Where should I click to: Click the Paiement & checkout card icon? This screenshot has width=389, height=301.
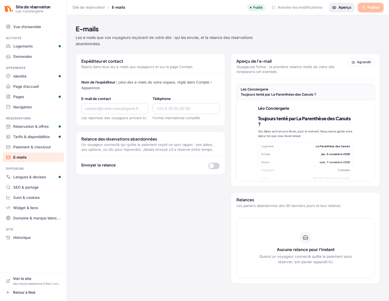8,147
